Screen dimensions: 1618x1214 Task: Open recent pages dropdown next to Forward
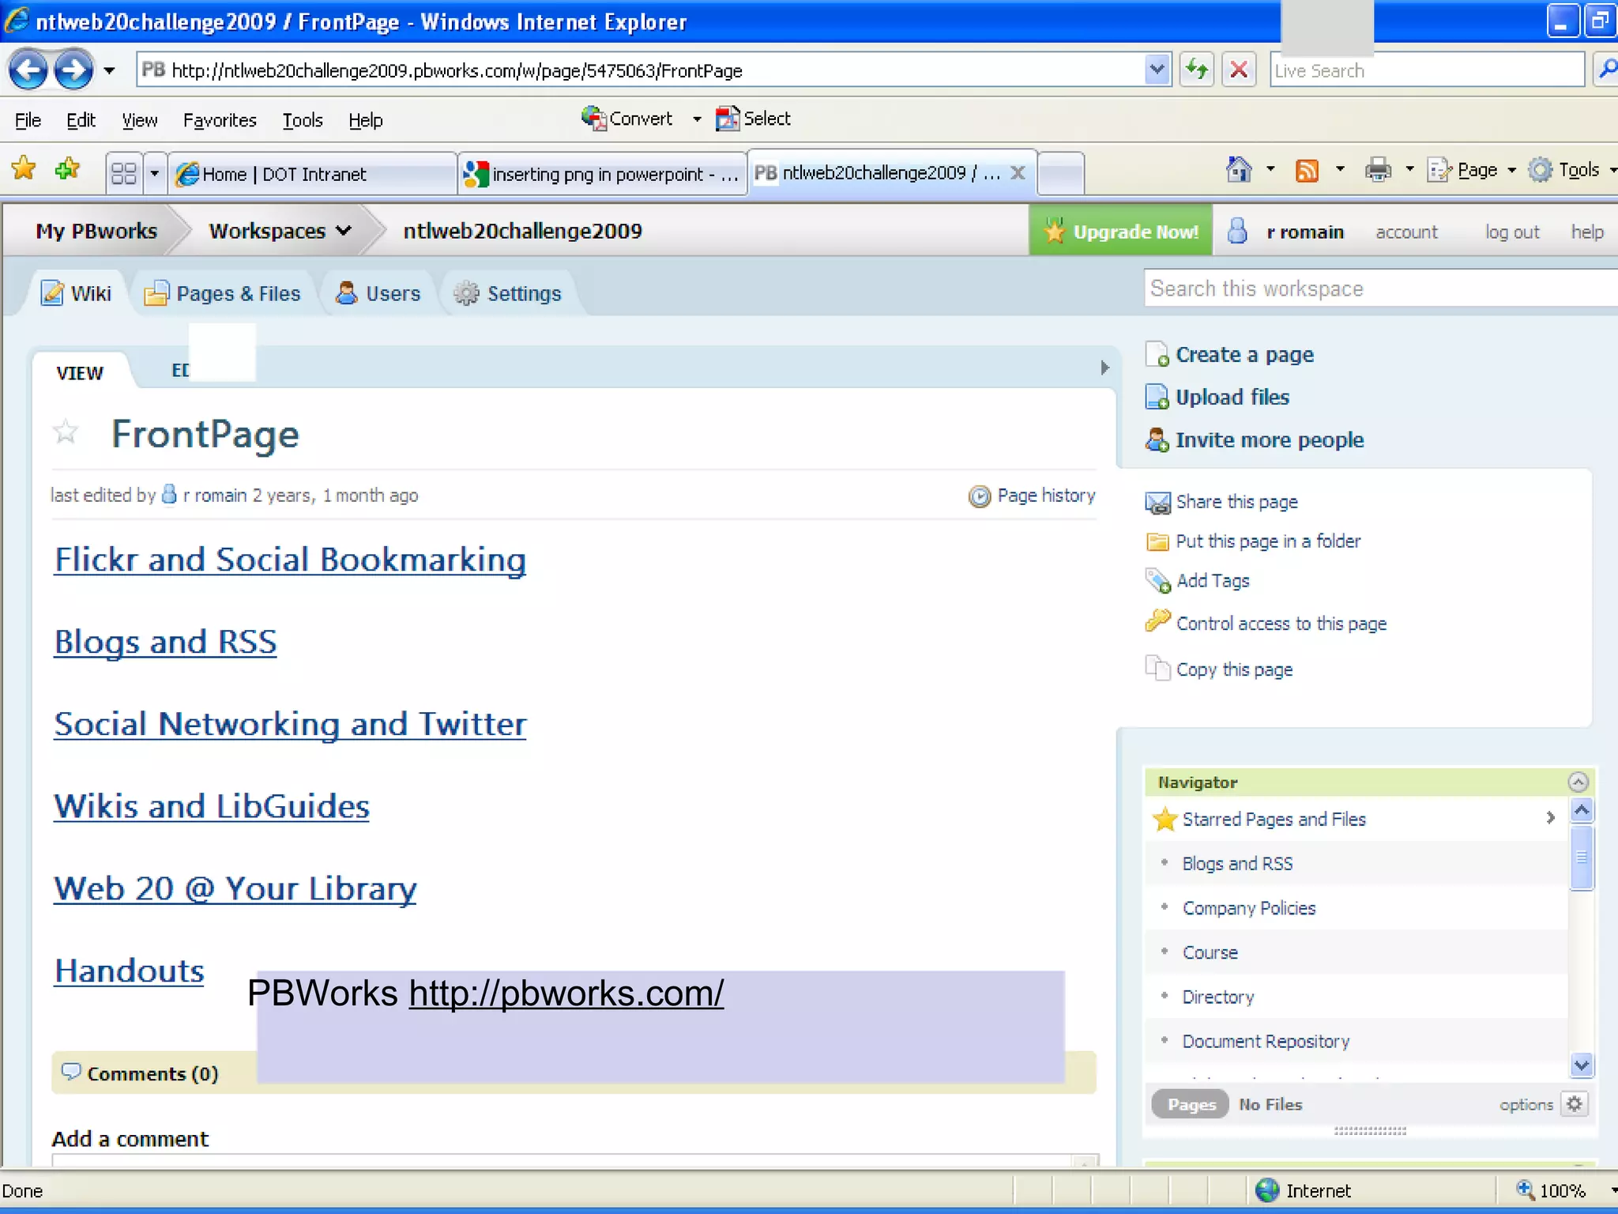(x=110, y=71)
